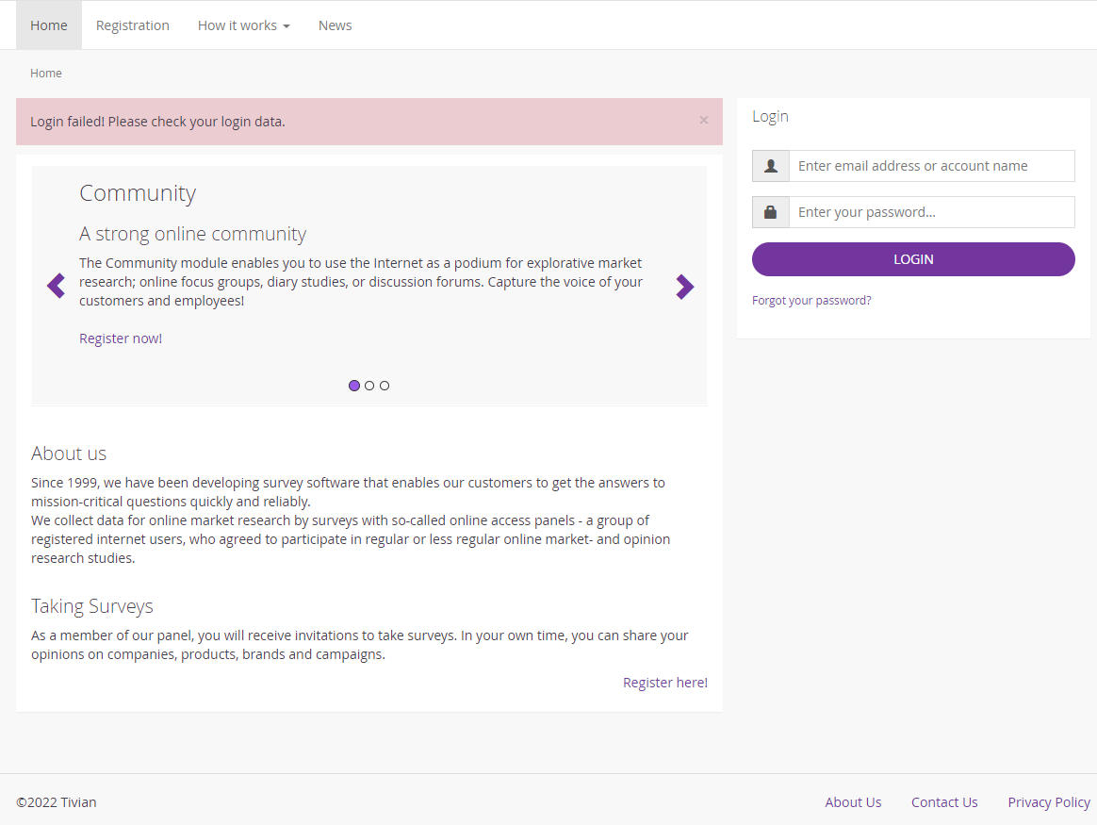Click the ©2022 Tivian copyright text
Screen dimensions: 1097x825
pyautogui.click(x=56, y=802)
